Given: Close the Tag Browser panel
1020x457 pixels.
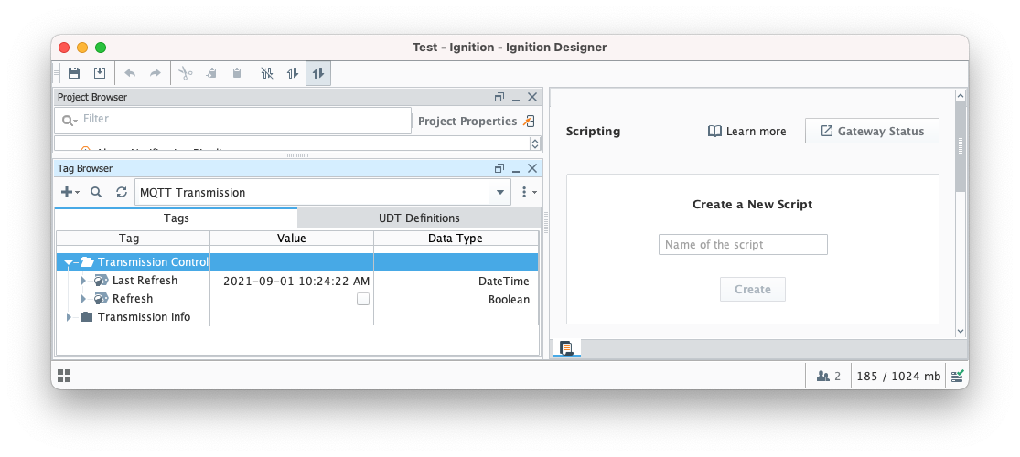Looking at the screenshot, I should pyautogui.click(x=532, y=168).
